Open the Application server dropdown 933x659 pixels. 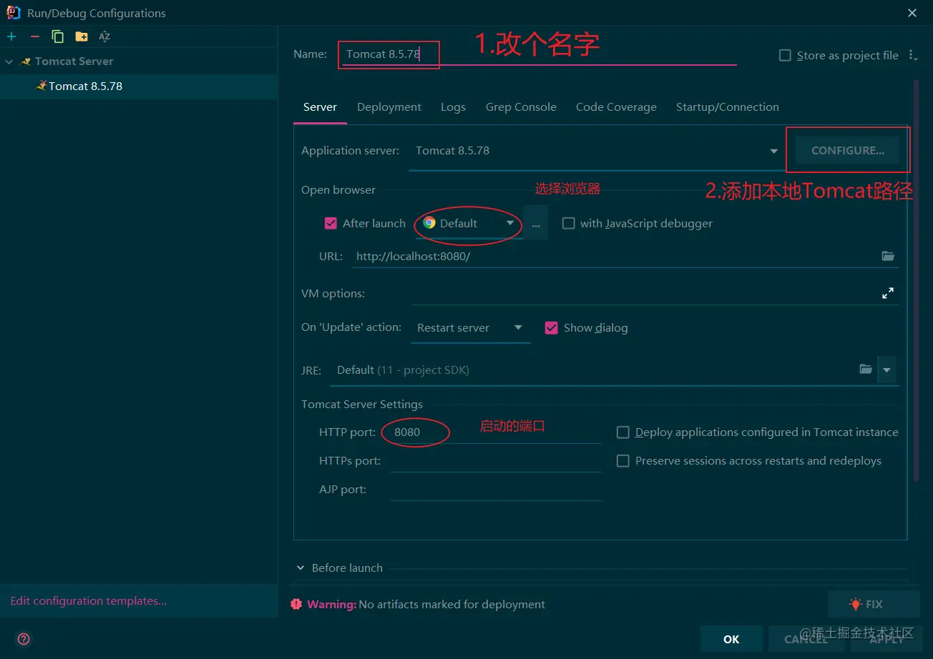click(773, 151)
